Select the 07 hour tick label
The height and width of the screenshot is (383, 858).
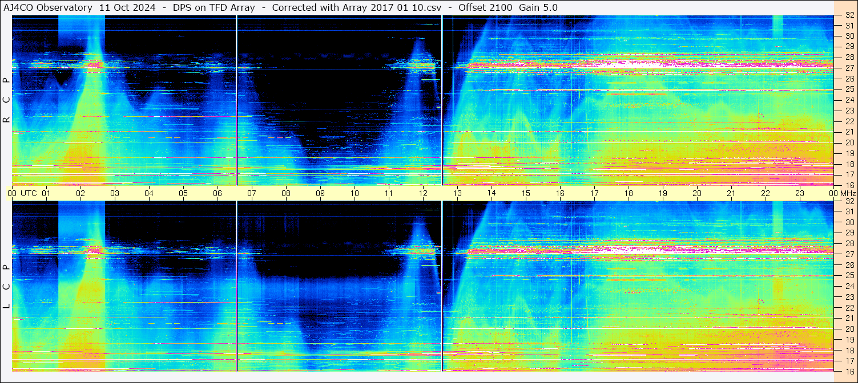[252, 193]
